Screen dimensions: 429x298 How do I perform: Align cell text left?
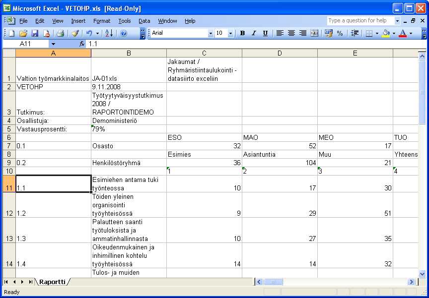pos(280,33)
